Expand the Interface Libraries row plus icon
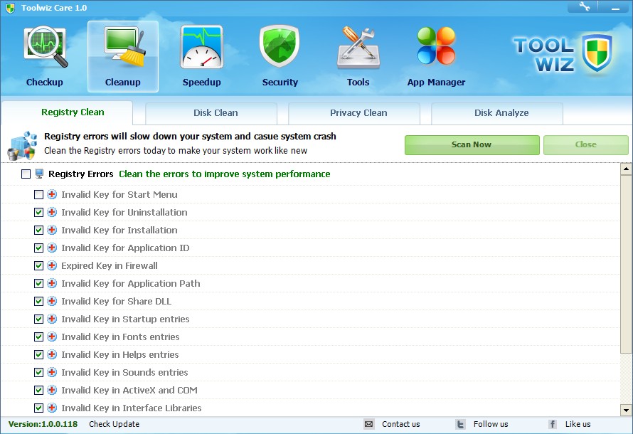The height and width of the screenshot is (434, 633). point(52,408)
